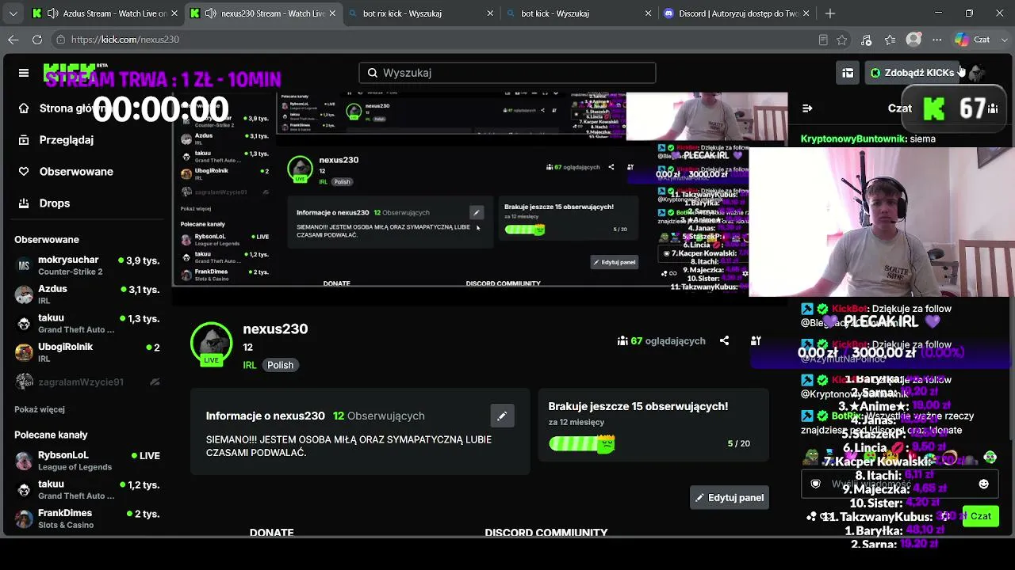Open mokrysuchar followed channel
The width and height of the screenshot is (1015, 570).
(x=87, y=265)
